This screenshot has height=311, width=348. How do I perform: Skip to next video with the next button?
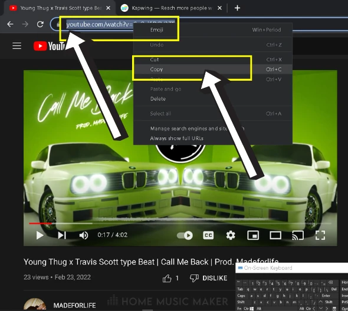62,235
